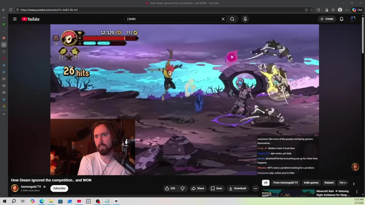Open the Asmongold TV channel name link
Viewport: 365px width, 205px height.
31,187
